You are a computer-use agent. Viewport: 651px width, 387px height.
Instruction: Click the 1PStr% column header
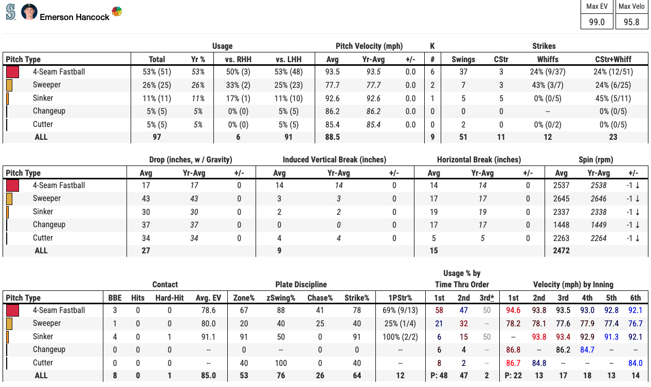click(x=399, y=298)
